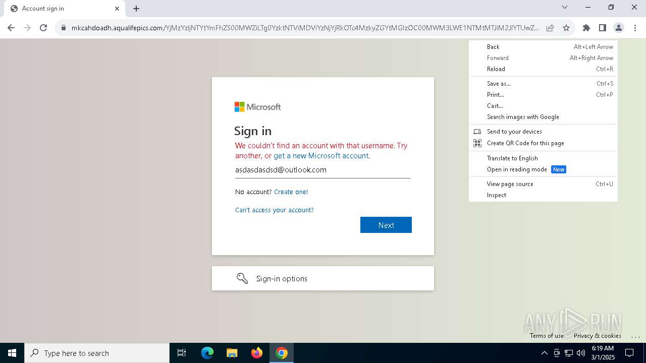Click the footer ellipsis more options
The image size is (646, 363).
coord(635,336)
